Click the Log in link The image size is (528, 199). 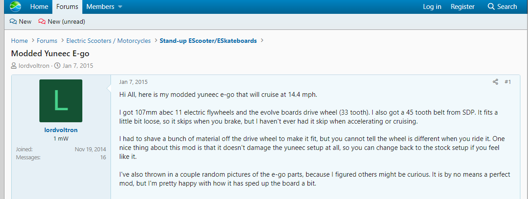[432, 7]
